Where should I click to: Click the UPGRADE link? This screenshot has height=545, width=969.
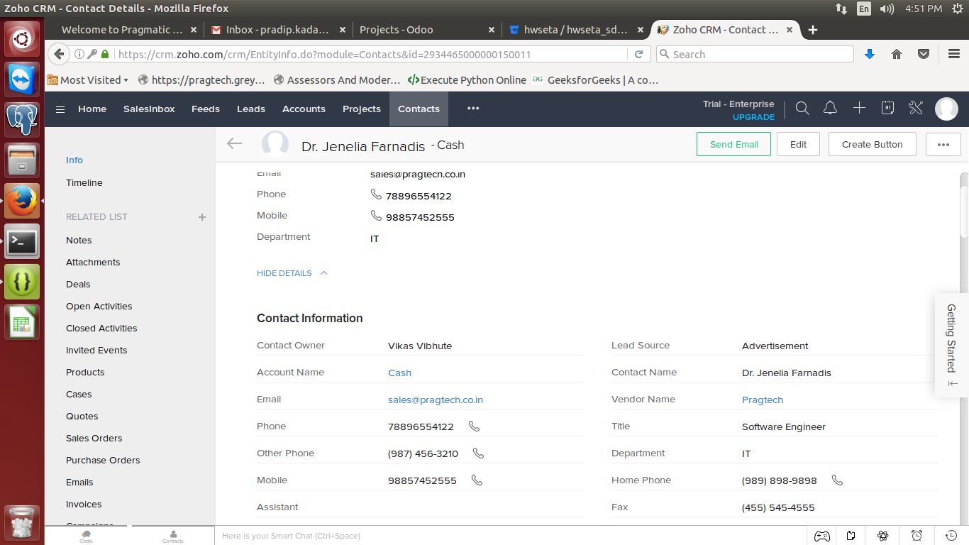pyautogui.click(x=753, y=117)
